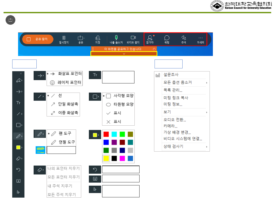
Task: Mute microphone with 나를 음소거
Action: coord(116,39)
